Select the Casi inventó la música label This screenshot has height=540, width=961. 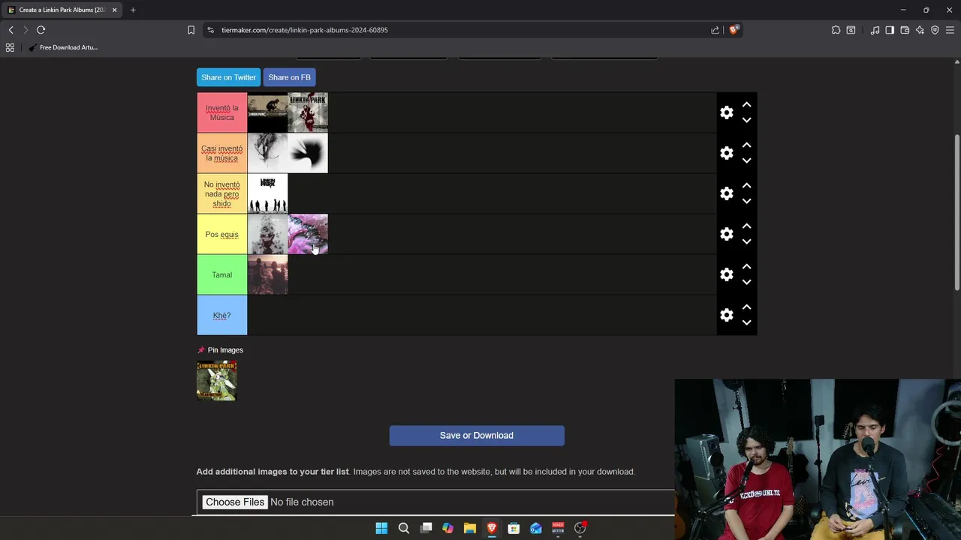pos(222,153)
